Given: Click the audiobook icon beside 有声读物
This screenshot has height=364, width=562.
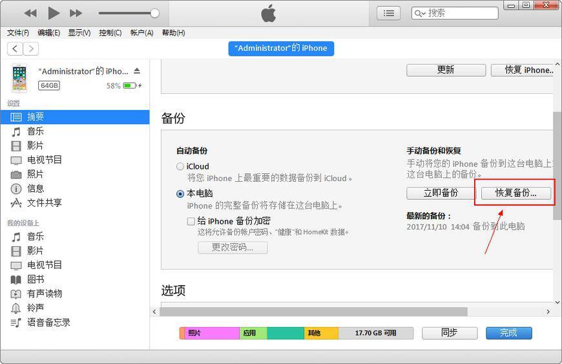Looking at the screenshot, I should coord(16,294).
